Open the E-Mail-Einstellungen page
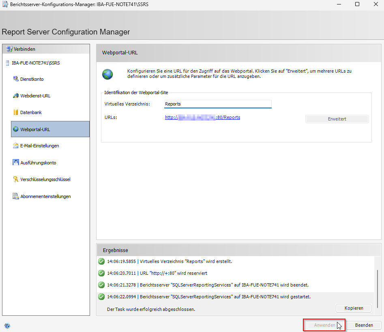This screenshot has height=332, width=384. (39, 146)
